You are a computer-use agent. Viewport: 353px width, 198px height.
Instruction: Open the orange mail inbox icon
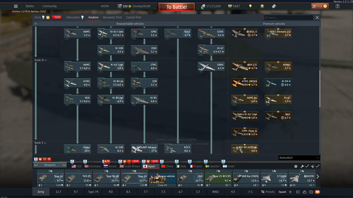(317, 192)
